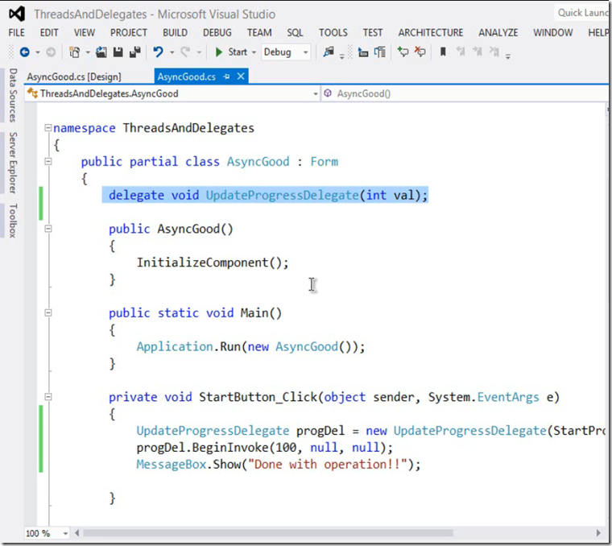Click the Open File toolbar icon
This screenshot has height=546, width=612.
coord(101,52)
